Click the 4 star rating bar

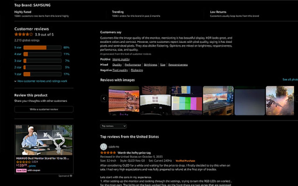click(x=42, y=54)
